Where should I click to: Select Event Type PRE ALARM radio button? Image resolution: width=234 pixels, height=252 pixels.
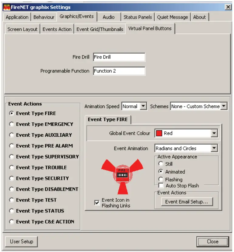click(x=12, y=146)
